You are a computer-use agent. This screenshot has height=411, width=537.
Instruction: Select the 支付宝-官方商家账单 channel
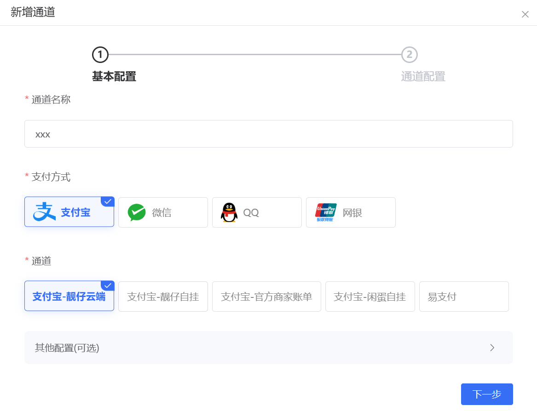point(266,297)
